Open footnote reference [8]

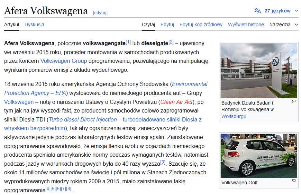[x=69, y=189]
